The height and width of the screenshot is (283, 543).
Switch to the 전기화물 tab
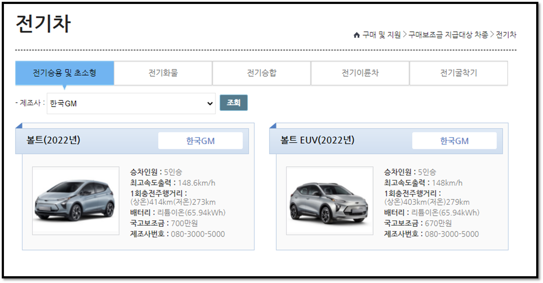coord(163,73)
